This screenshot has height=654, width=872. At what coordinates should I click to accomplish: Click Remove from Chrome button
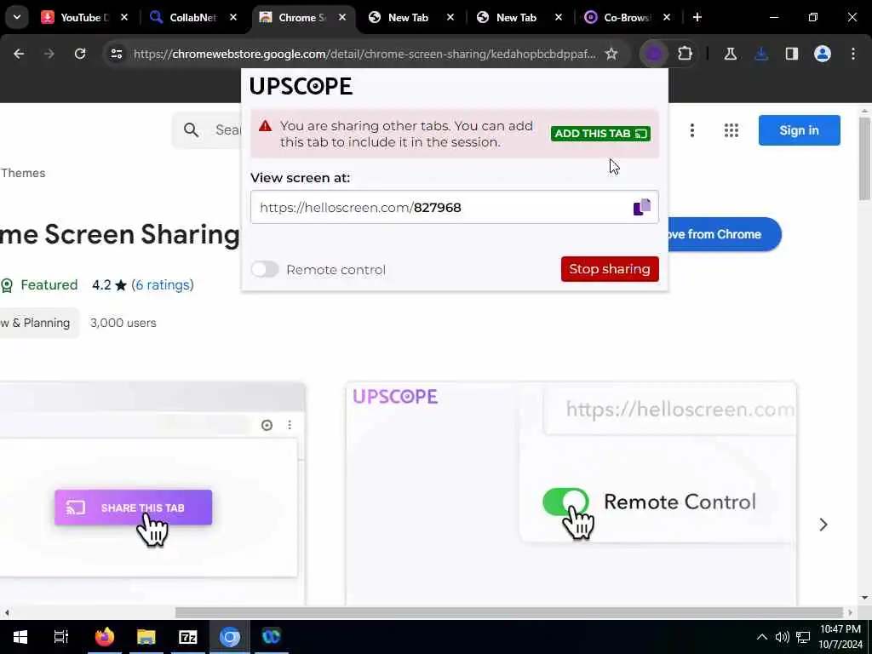click(x=724, y=234)
